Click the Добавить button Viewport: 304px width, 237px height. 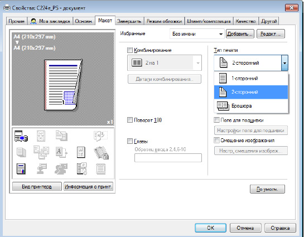[x=240, y=34]
